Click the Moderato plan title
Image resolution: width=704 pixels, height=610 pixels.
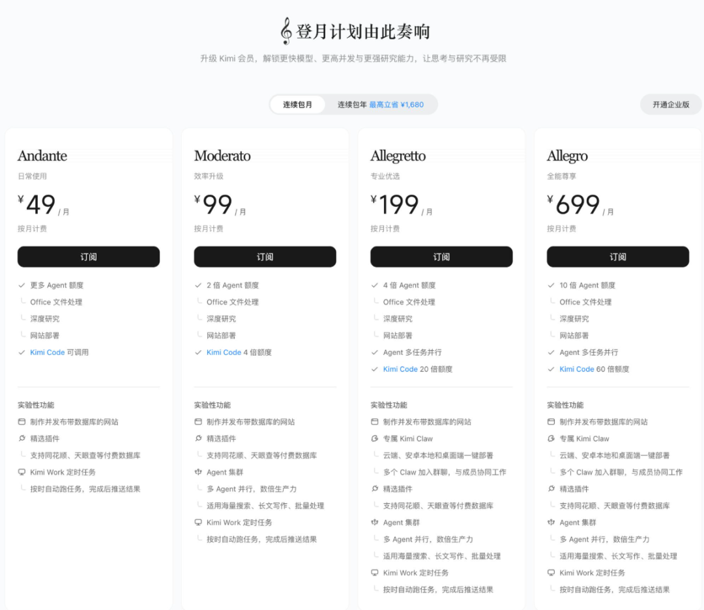[222, 156]
